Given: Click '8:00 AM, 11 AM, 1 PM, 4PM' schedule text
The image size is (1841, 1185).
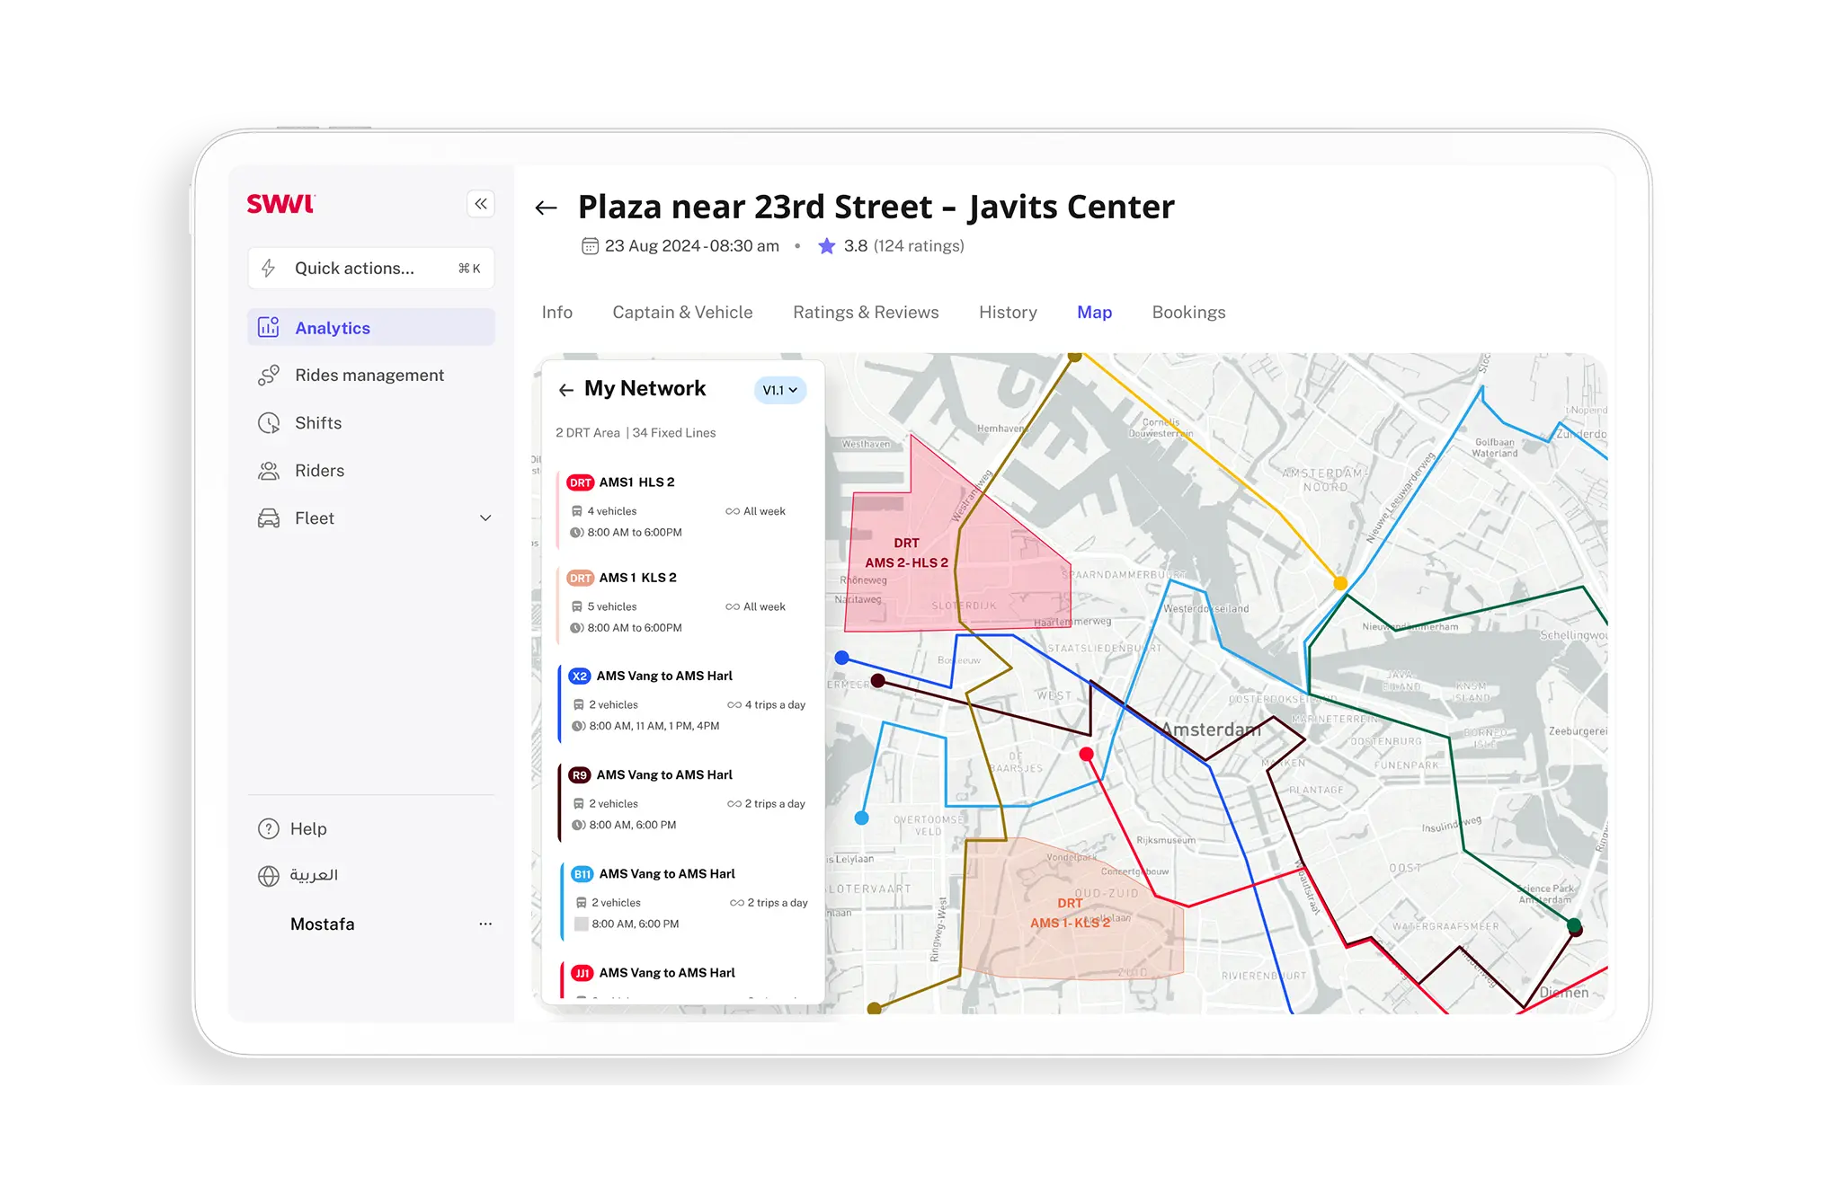Looking at the screenshot, I should [654, 726].
